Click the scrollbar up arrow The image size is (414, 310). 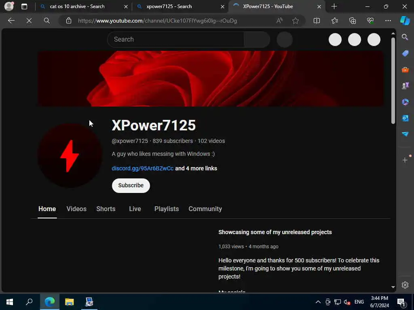(393, 34)
